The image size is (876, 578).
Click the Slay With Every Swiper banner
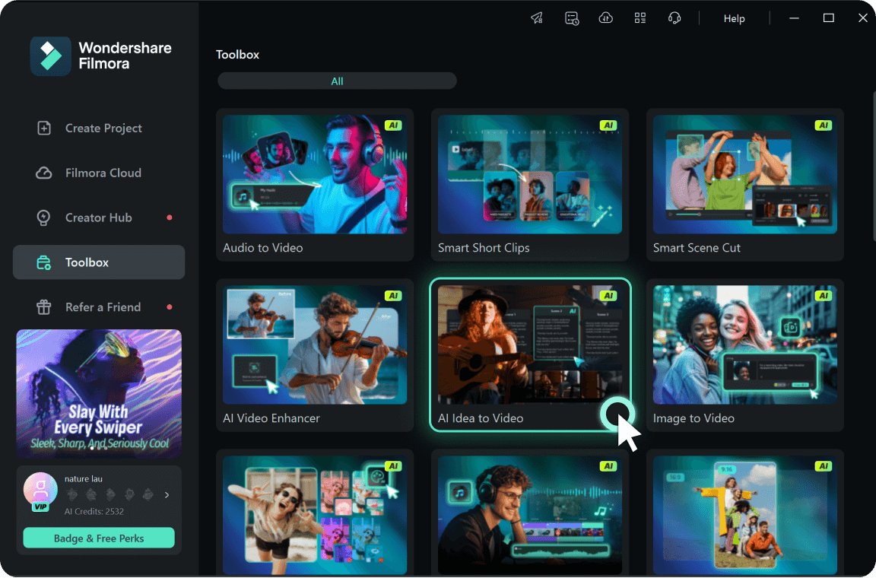99,394
